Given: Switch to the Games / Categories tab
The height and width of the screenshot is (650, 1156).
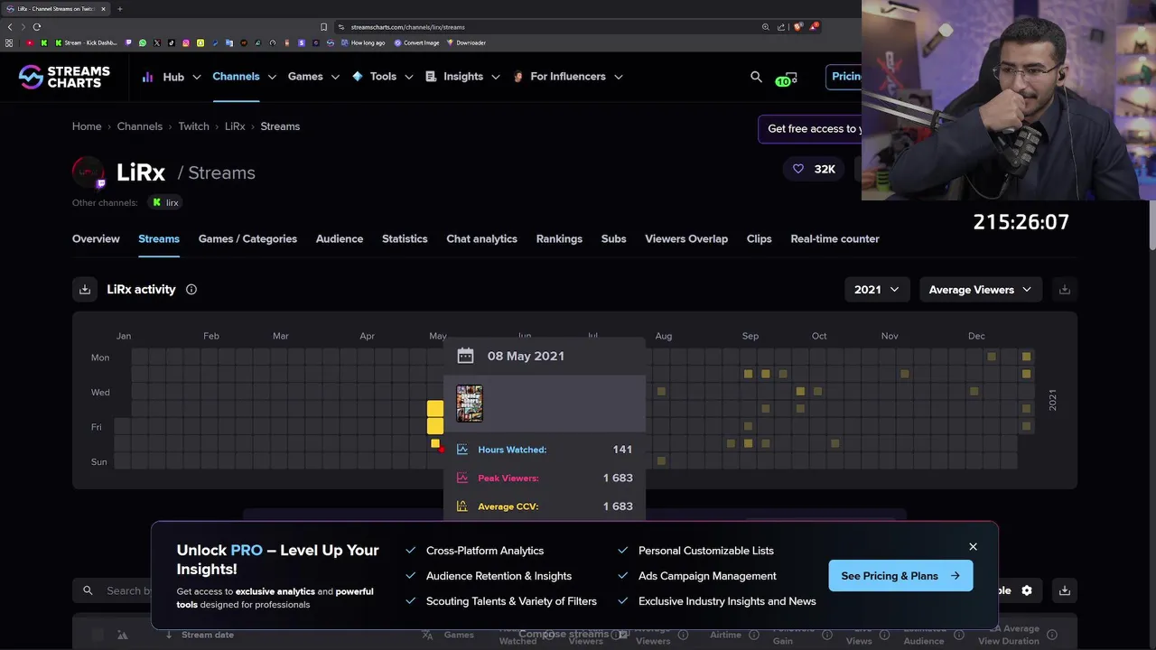Looking at the screenshot, I should coord(247,239).
